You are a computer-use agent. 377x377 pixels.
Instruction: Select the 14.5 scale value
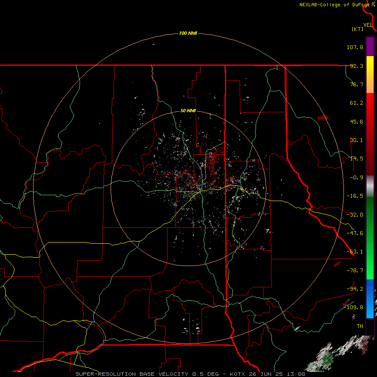point(356,159)
